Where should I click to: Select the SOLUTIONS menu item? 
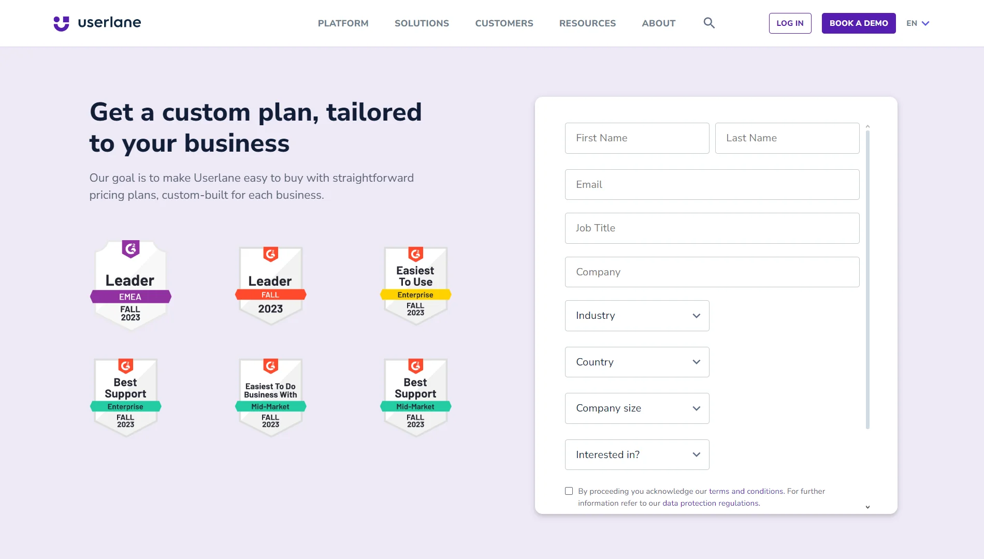(x=422, y=23)
